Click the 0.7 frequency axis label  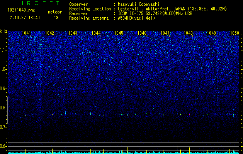3,127
